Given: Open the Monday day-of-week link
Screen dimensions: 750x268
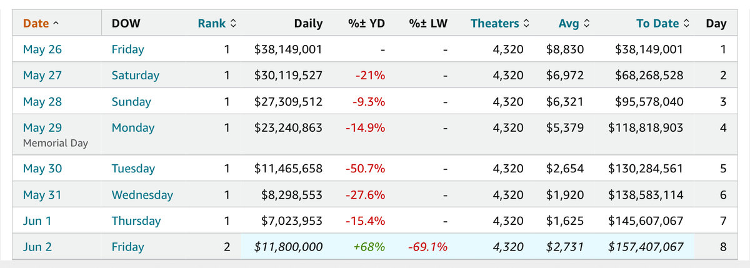Looking at the screenshot, I should [x=132, y=128].
